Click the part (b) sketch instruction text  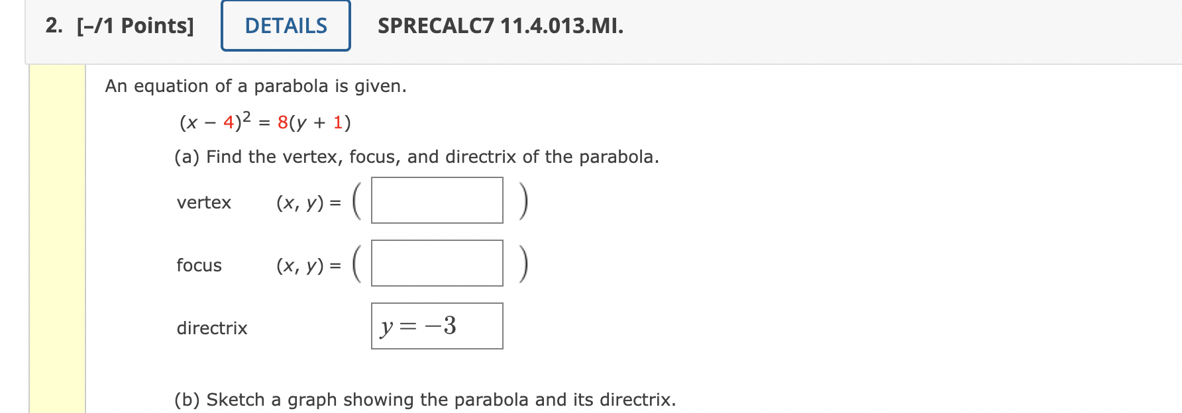pos(424,398)
